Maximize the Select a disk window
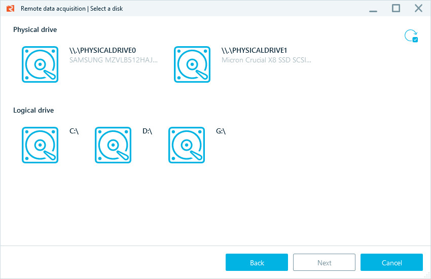The width and height of the screenshot is (431, 279). [396, 8]
